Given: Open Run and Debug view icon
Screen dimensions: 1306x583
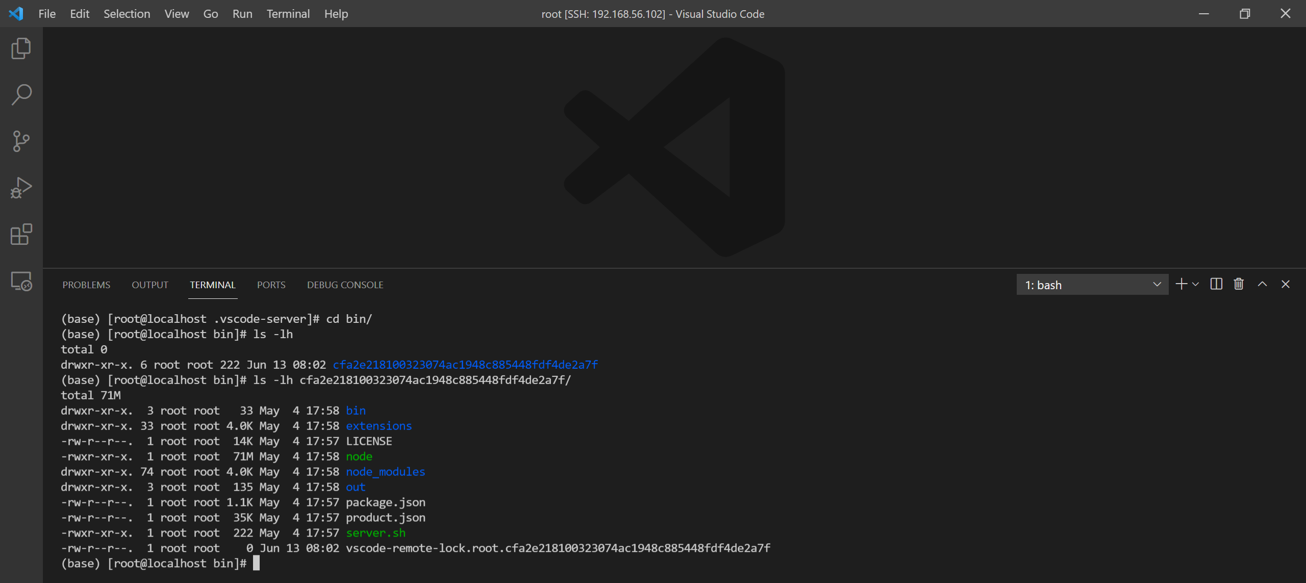Looking at the screenshot, I should tap(21, 188).
